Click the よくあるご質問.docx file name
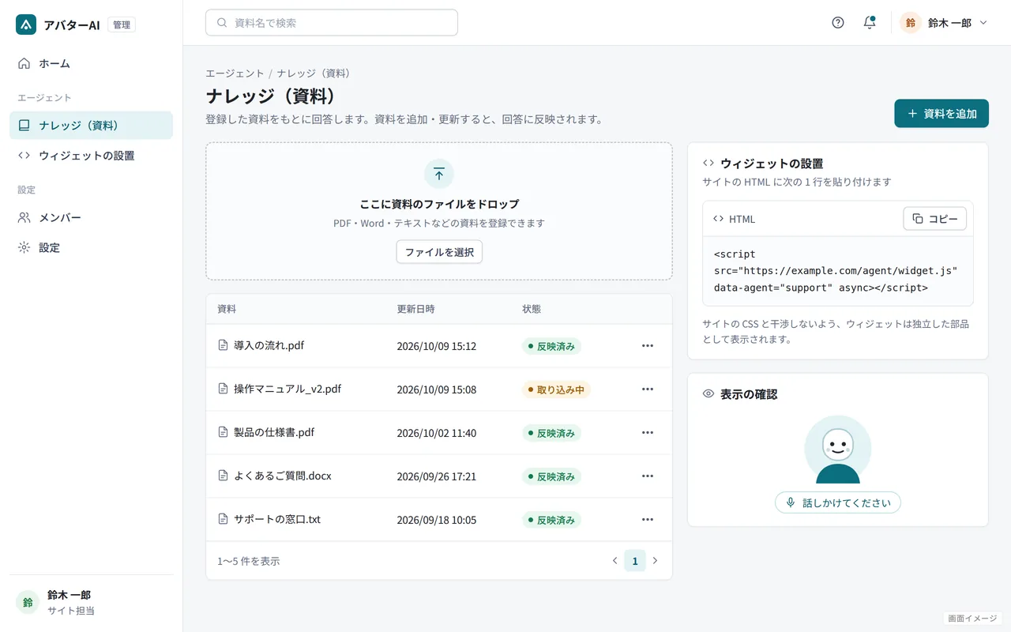 [x=283, y=476]
